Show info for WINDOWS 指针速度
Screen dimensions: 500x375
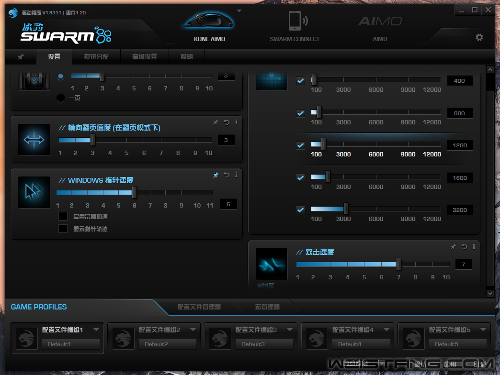[236, 175]
